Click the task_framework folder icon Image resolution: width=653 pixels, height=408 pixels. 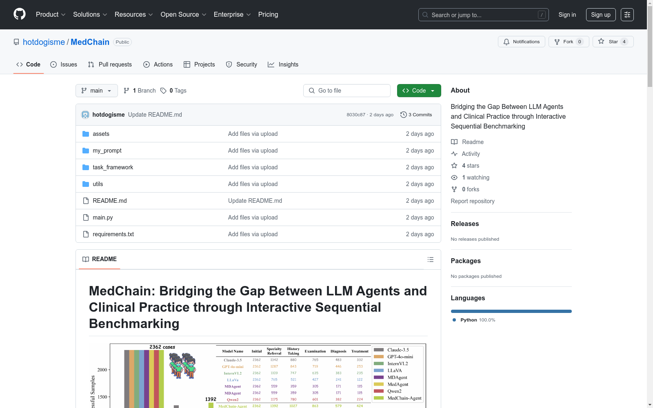pyautogui.click(x=86, y=167)
